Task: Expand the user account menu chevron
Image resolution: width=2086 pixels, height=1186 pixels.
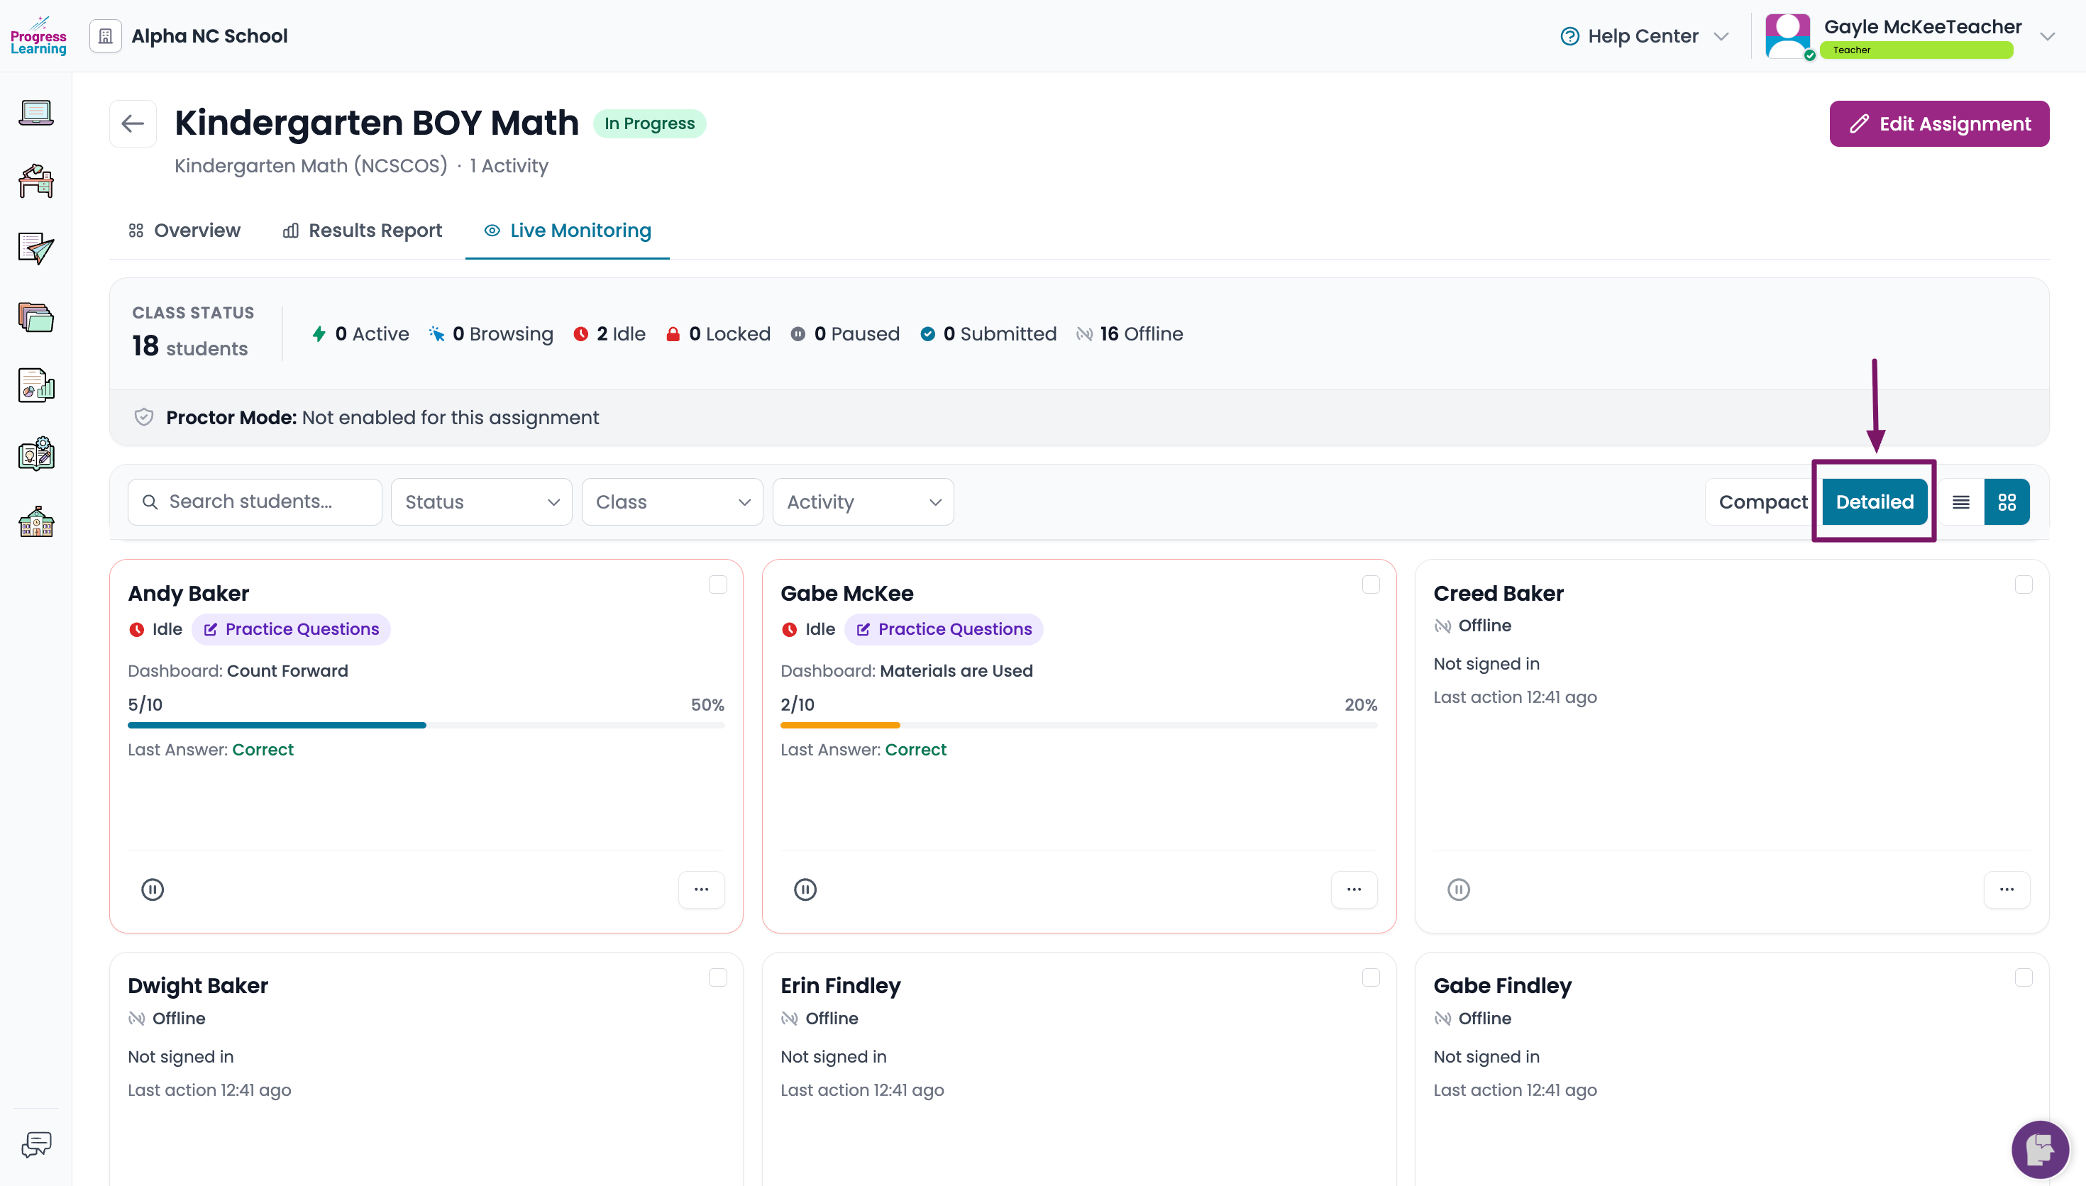Action: pos(2048,37)
